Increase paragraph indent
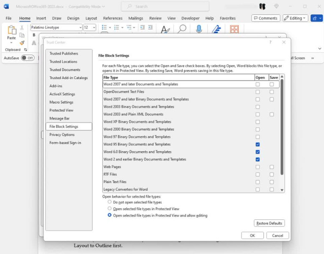 pos(151,27)
